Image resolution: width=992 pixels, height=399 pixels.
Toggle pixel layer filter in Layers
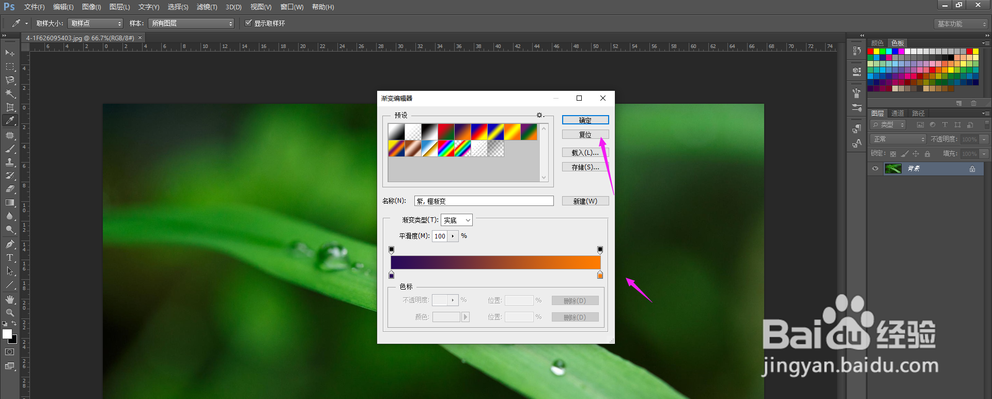(x=920, y=125)
